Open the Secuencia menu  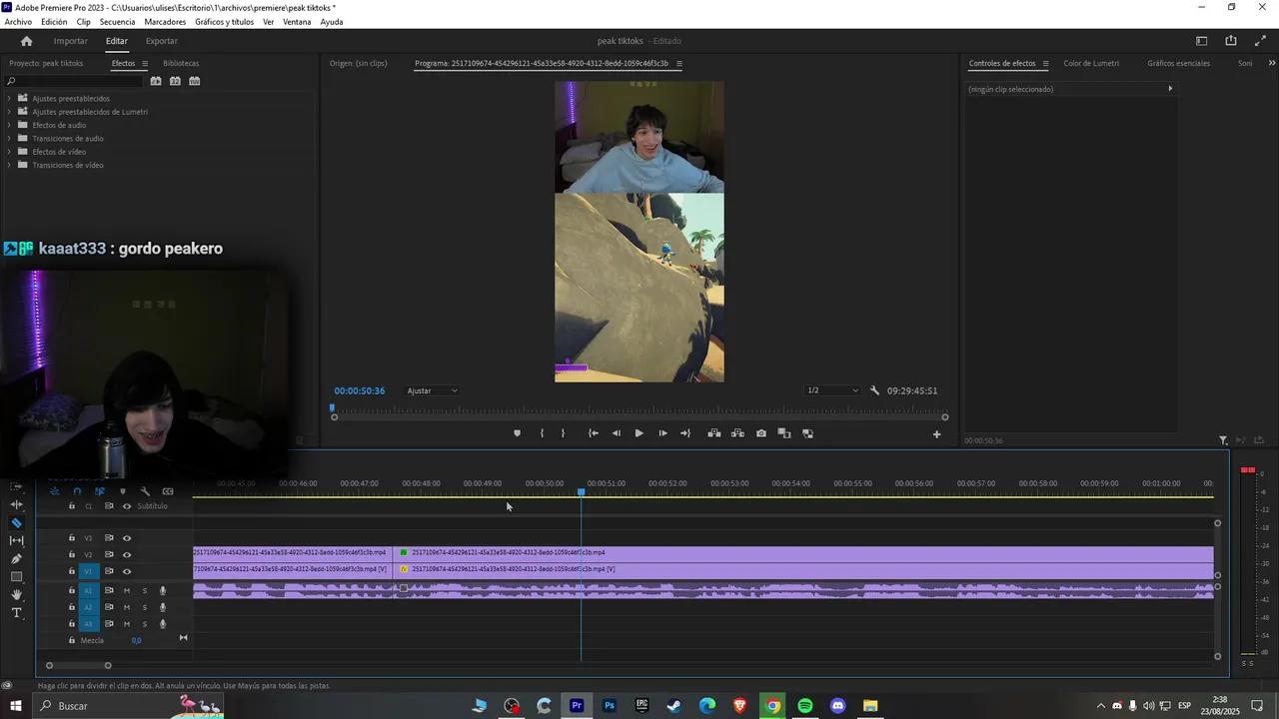(117, 22)
